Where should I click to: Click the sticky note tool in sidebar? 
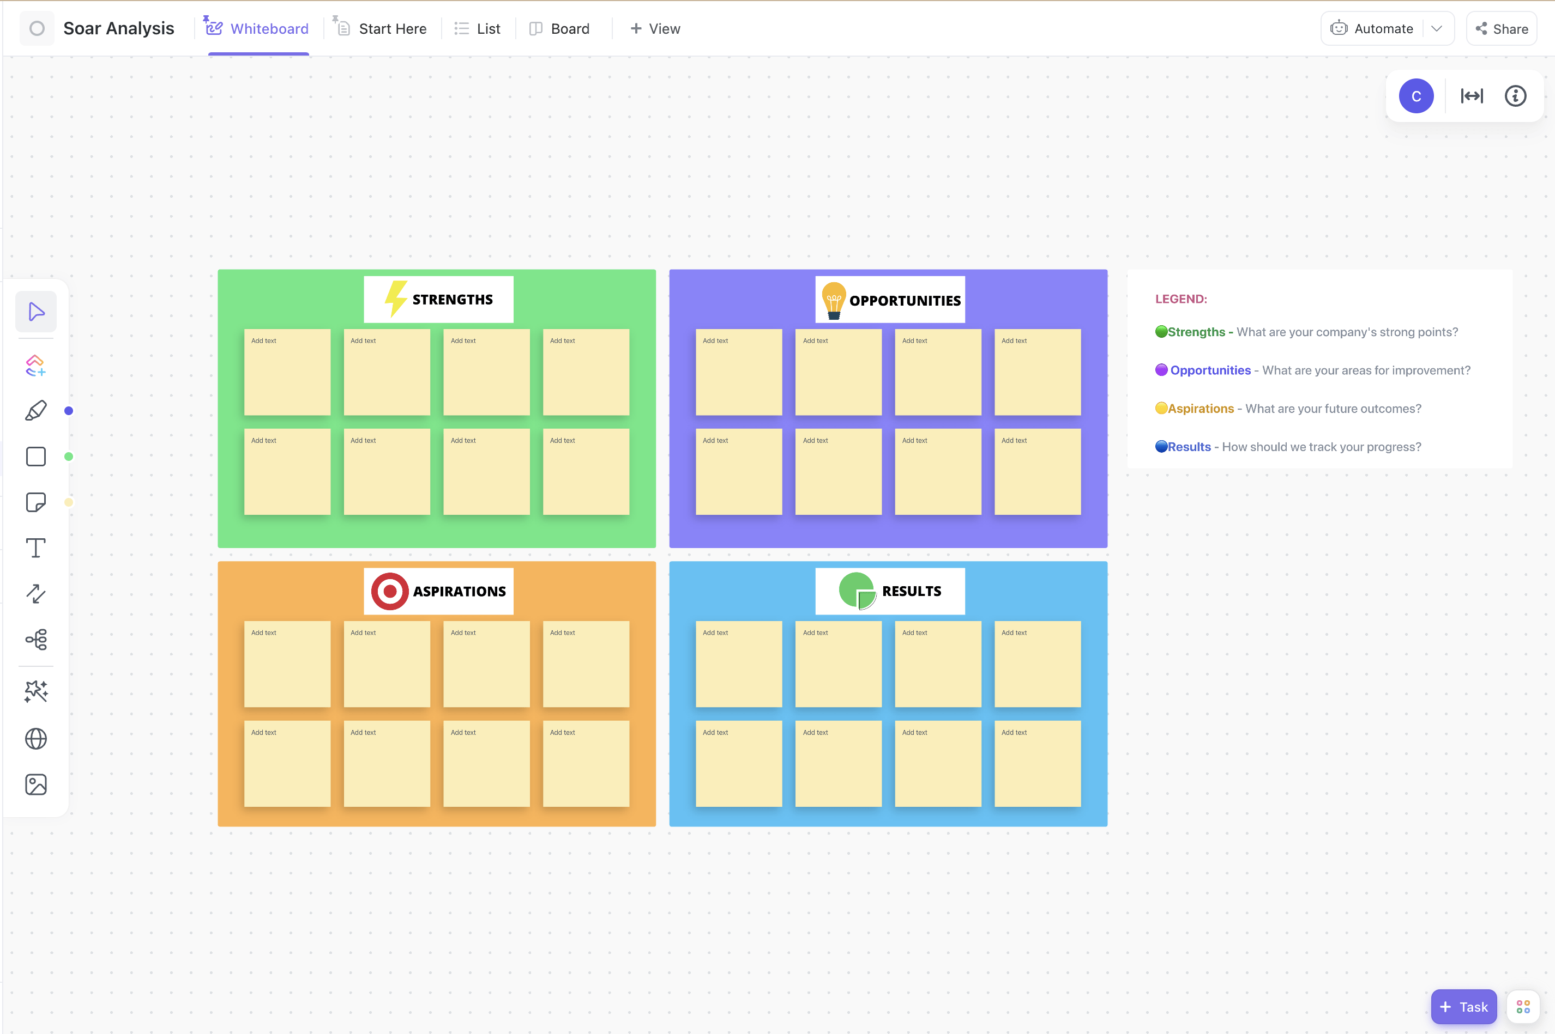pos(35,502)
